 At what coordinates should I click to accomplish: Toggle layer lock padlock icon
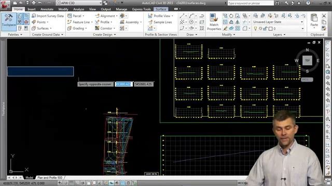tap(265, 28)
